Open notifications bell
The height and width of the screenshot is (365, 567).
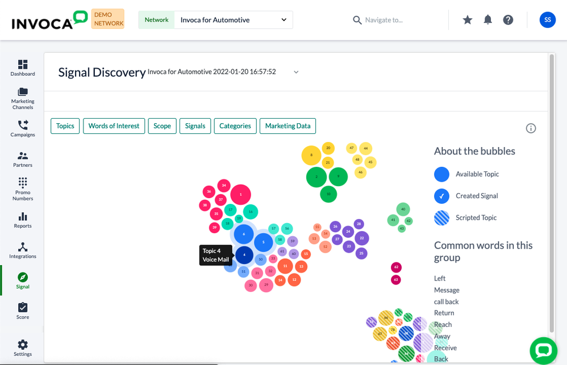point(488,20)
